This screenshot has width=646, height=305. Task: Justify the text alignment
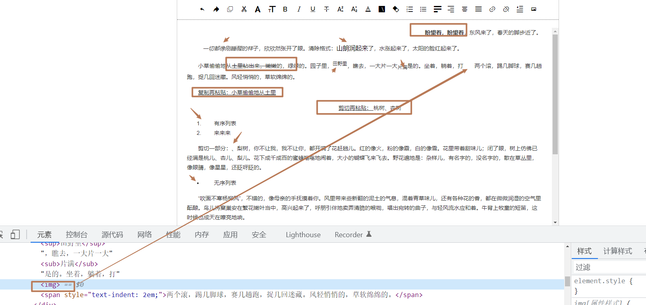[478, 9]
